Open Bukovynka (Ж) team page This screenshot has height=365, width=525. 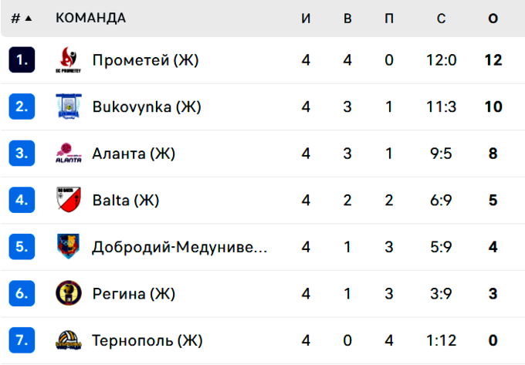(x=147, y=106)
